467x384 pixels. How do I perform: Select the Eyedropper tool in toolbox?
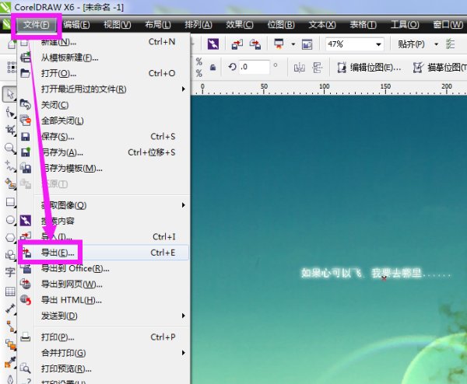[x=10, y=362]
